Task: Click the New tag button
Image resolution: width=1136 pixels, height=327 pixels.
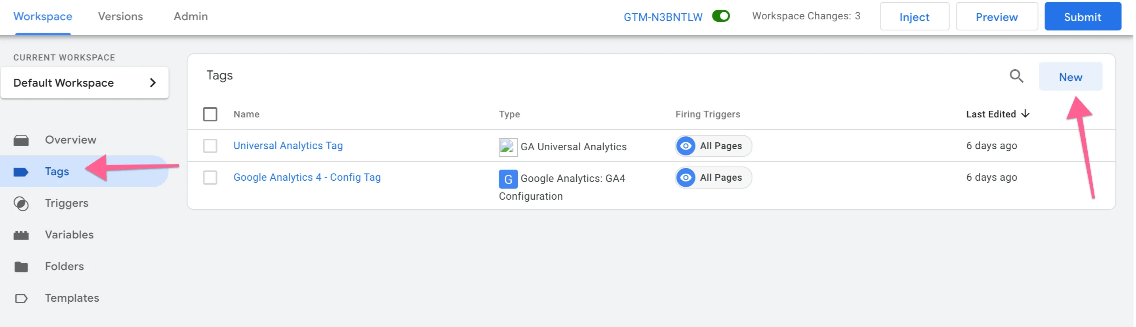Action: click(1070, 77)
